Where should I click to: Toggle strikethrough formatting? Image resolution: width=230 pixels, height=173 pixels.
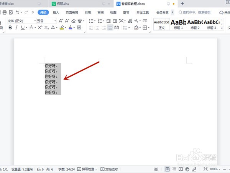click(x=31, y=28)
